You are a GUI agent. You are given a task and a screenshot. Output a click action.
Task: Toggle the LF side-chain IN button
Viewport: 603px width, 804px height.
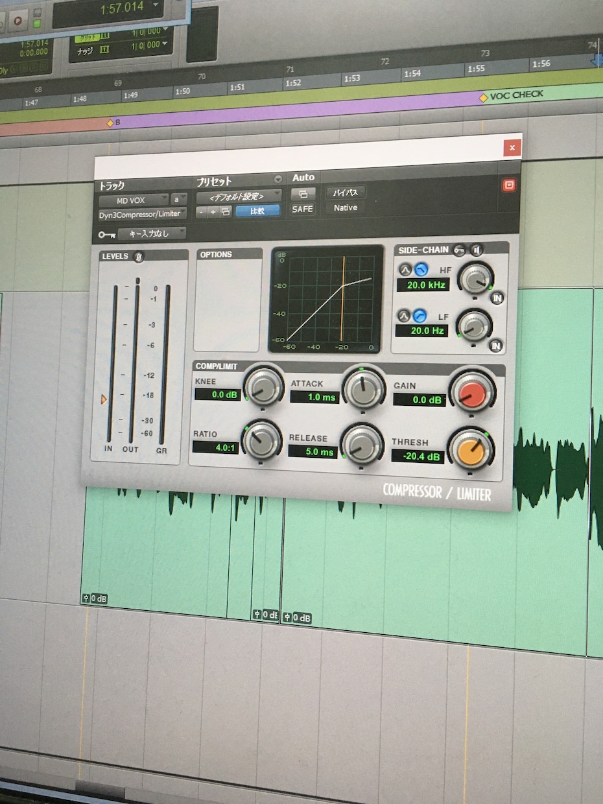pyautogui.click(x=496, y=346)
